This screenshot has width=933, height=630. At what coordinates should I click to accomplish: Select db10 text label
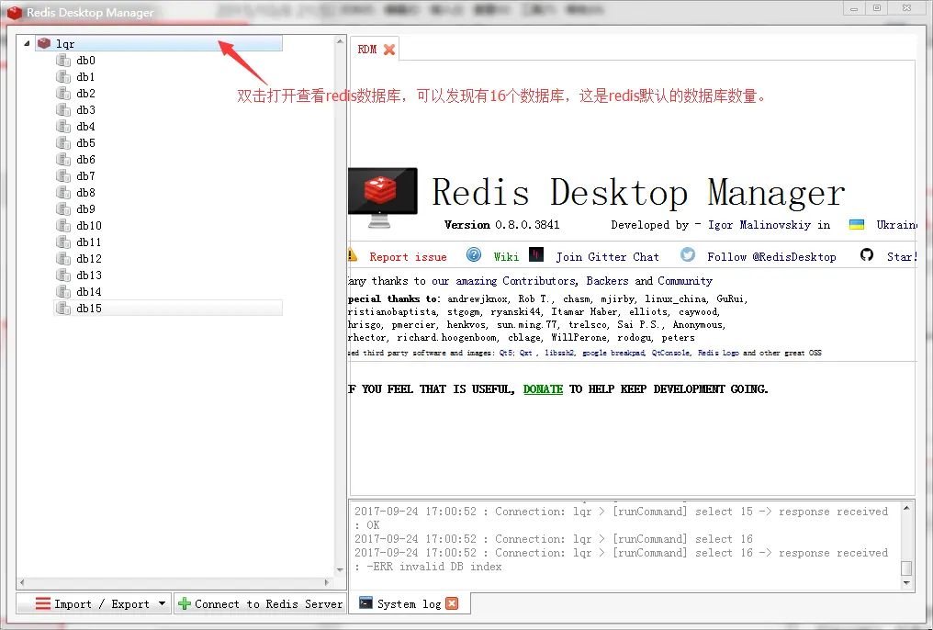pyautogui.click(x=89, y=226)
